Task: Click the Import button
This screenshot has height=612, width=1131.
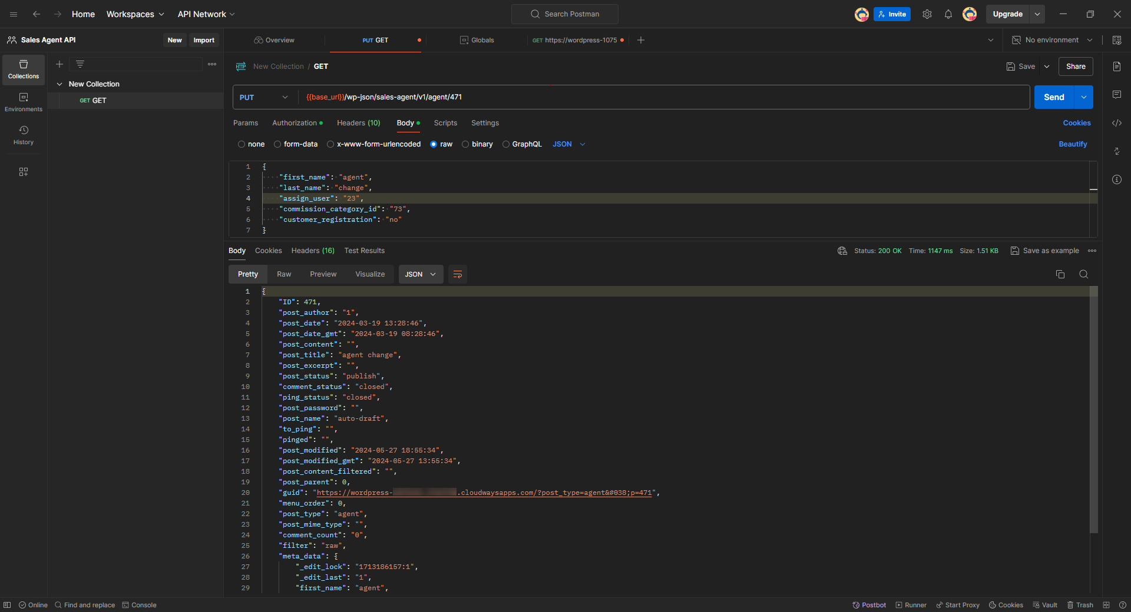Action: (204, 40)
